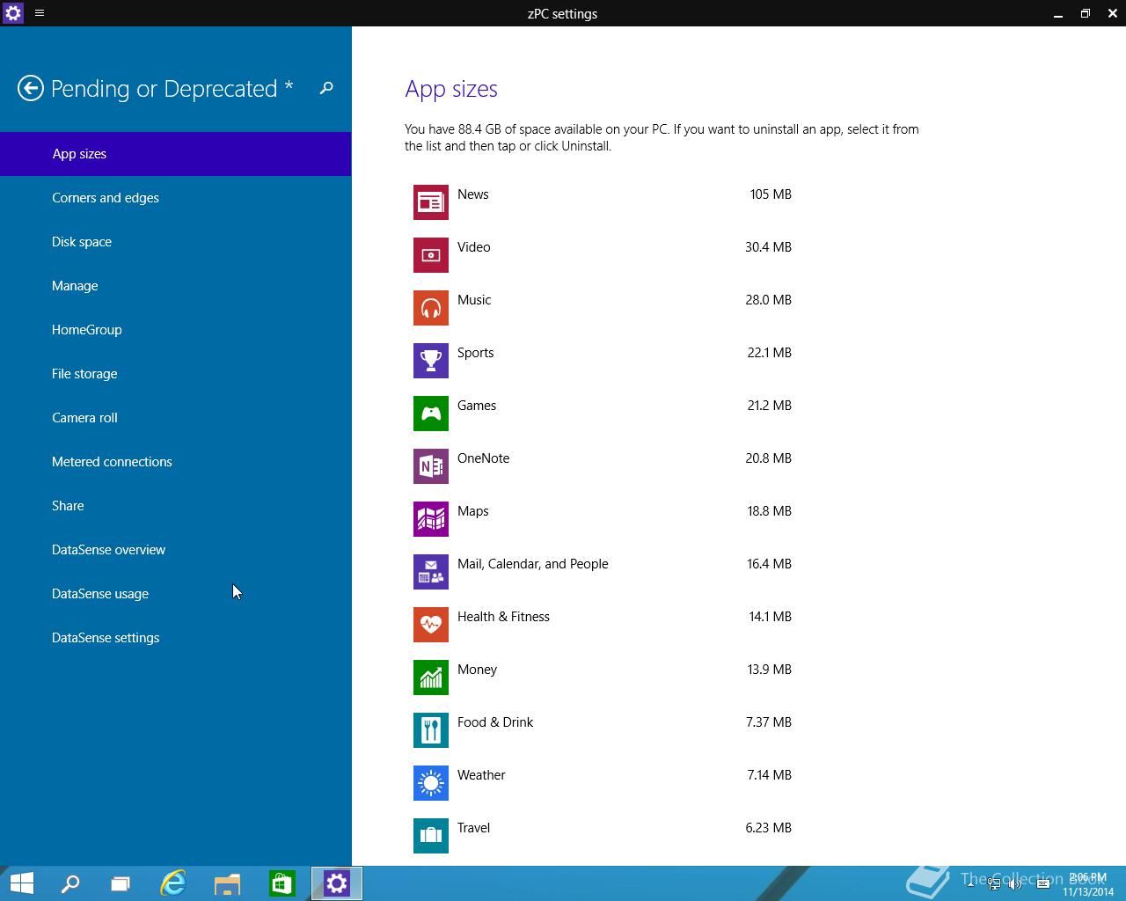Viewport: 1126px width, 901px height.
Task: Open DataSense usage page
Action: 100,594
